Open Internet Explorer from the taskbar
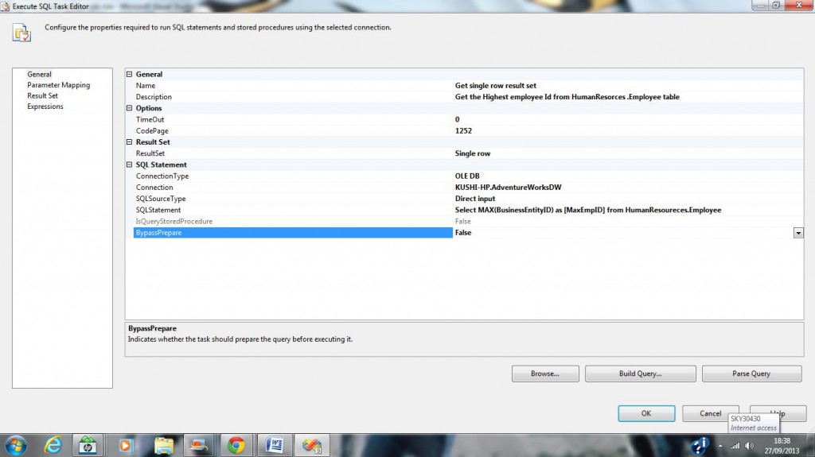The image size is (815, 457). pyautogui.click(x=54, y=445)
